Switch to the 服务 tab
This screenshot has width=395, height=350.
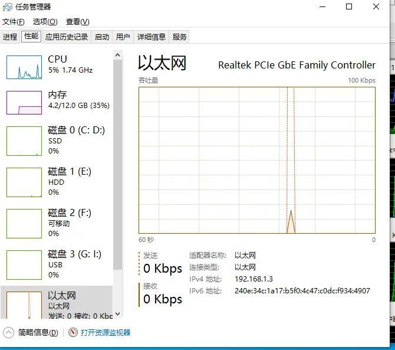pyautogui.click(x=179, y=37)
